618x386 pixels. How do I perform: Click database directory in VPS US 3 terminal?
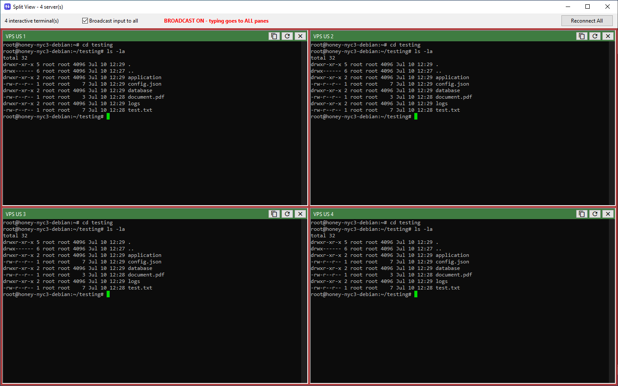[x=140, y=268]
